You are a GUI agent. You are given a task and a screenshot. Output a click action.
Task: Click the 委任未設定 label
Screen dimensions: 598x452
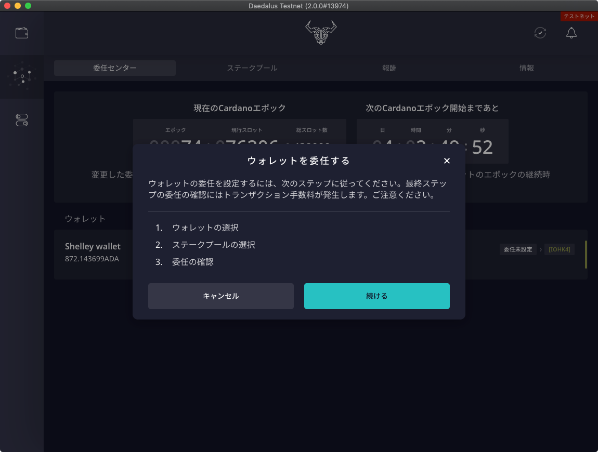[518, 249]
